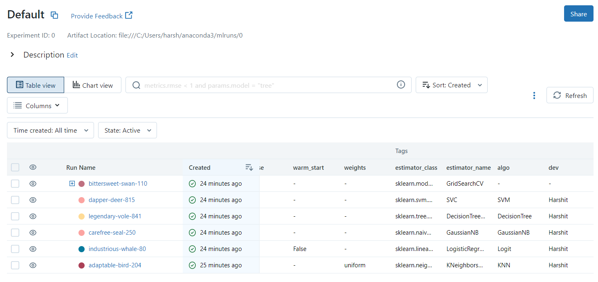Open the adaptable-bird-204 run link
The height and width of the screenshot is (282, 598).
tap(115, 265)
